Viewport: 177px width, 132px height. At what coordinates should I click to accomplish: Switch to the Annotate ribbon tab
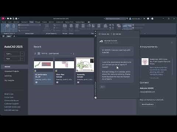tap(16, 22)
